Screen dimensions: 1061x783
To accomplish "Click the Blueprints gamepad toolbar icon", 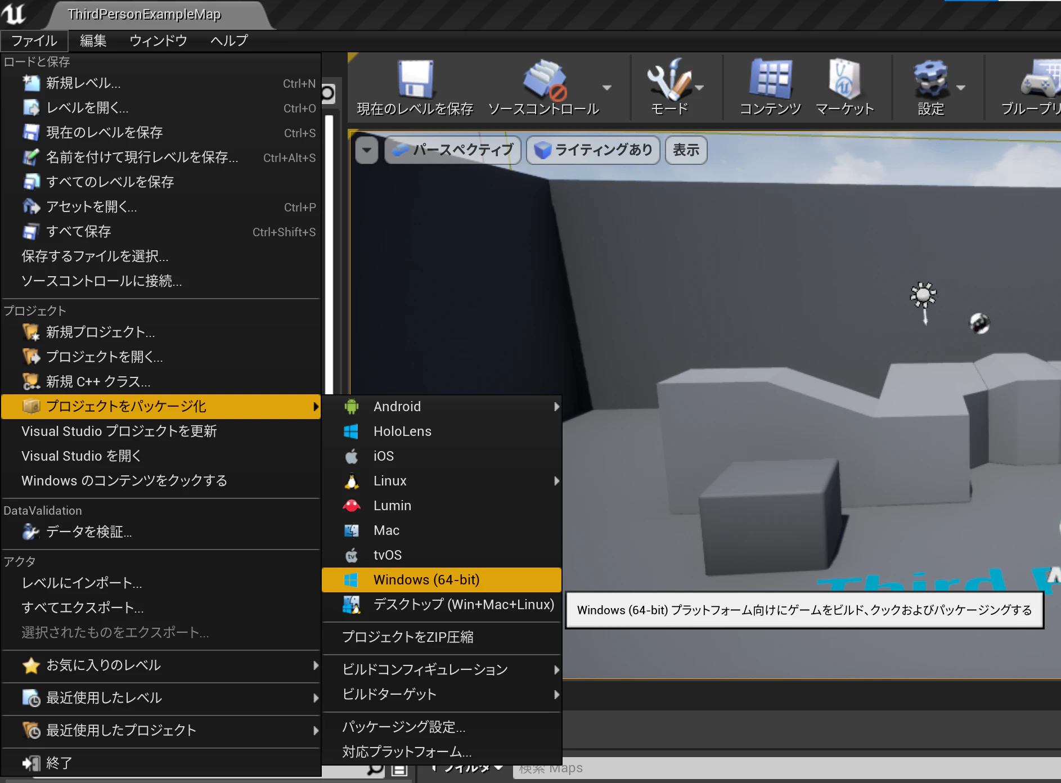I will 1041,79.
